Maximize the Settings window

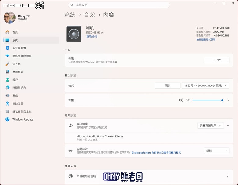[224, 3]
